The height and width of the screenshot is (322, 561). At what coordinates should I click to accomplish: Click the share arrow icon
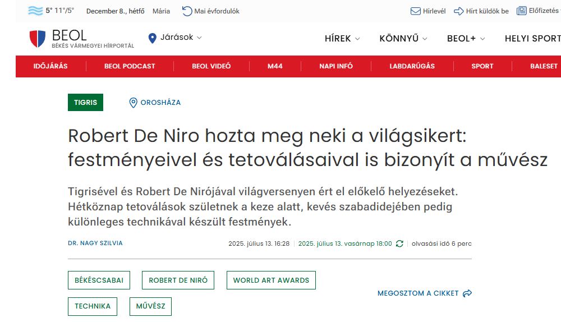click(x=467, y=293)
